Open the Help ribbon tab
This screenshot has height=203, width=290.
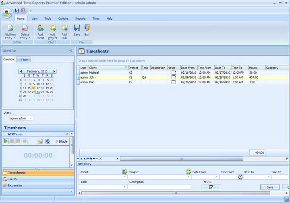[110, 19]
